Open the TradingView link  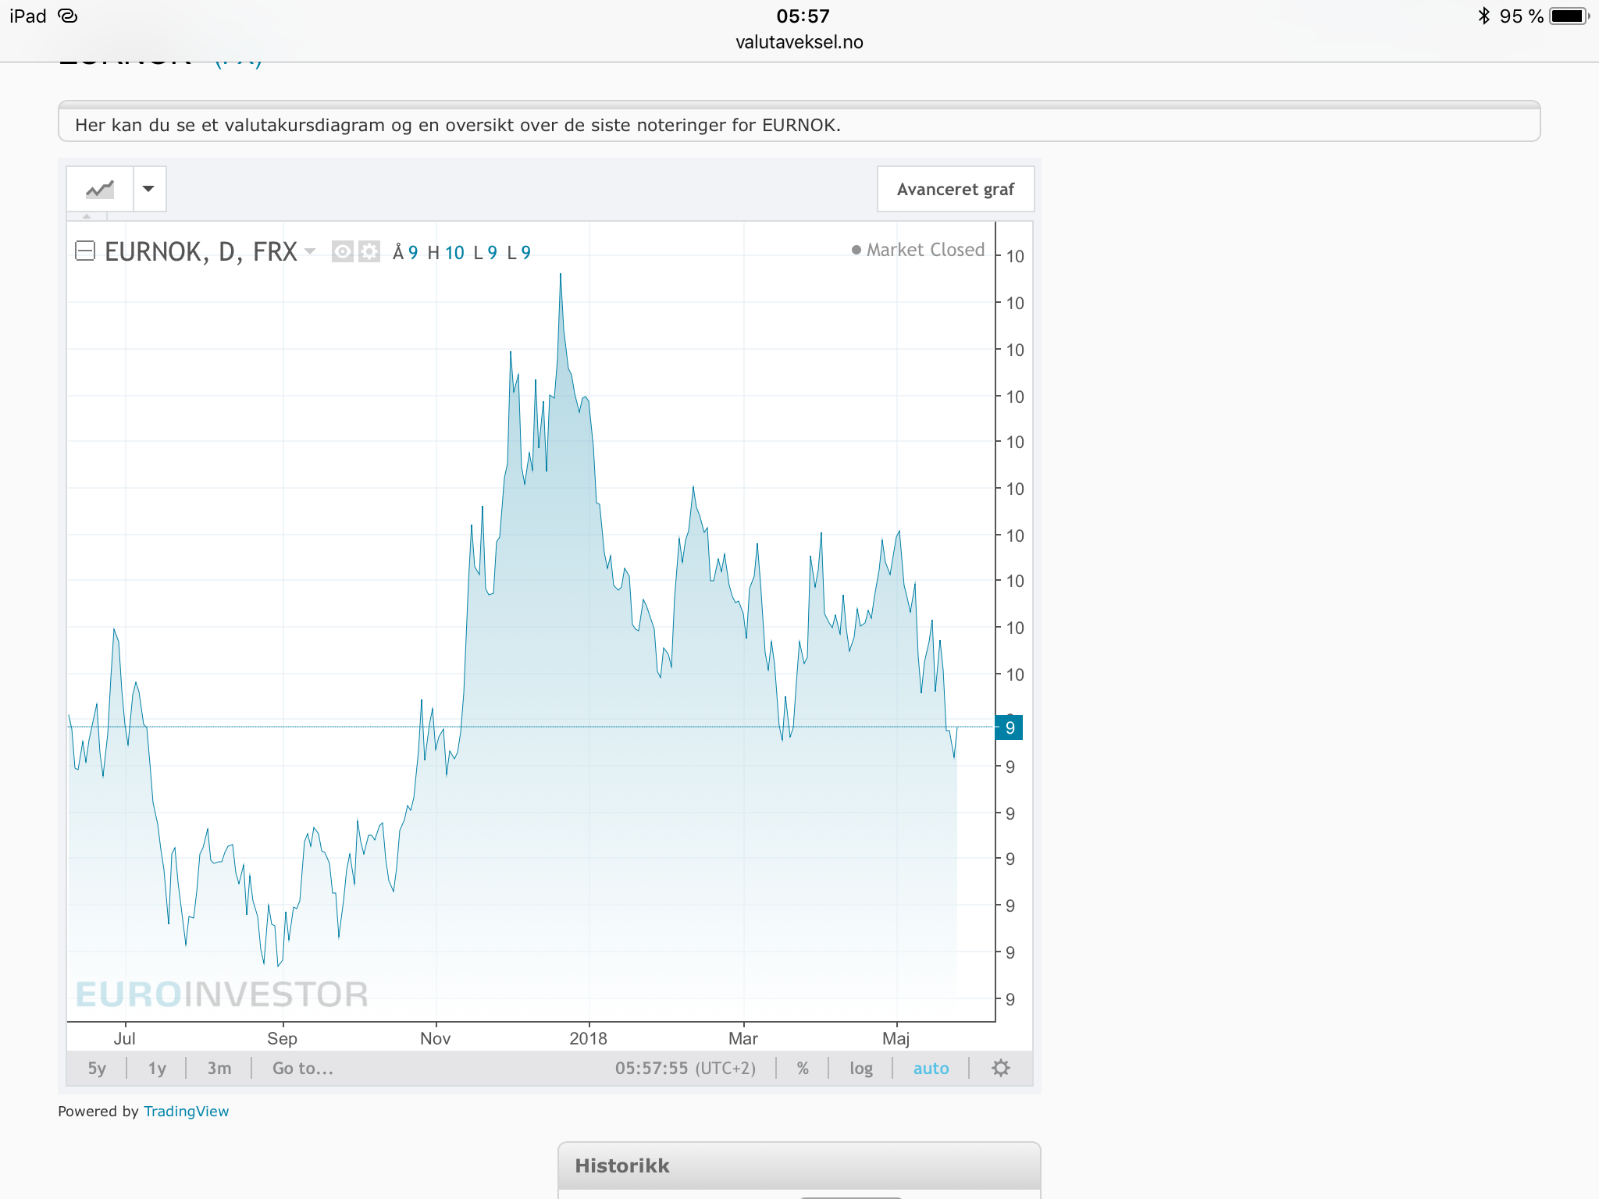click(186, 1112)
